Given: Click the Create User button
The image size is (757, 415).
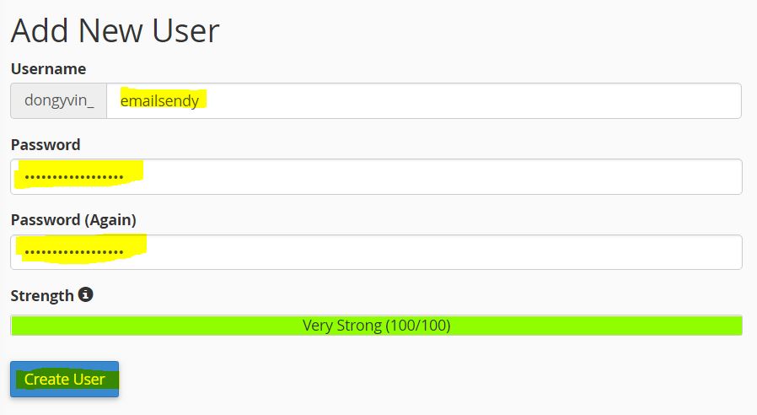Looking at the screenshot, I should pos(64,379).
